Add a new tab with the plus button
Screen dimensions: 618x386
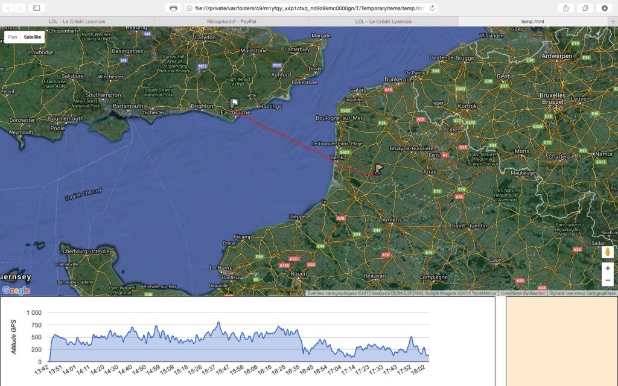[x=613, y=22]
